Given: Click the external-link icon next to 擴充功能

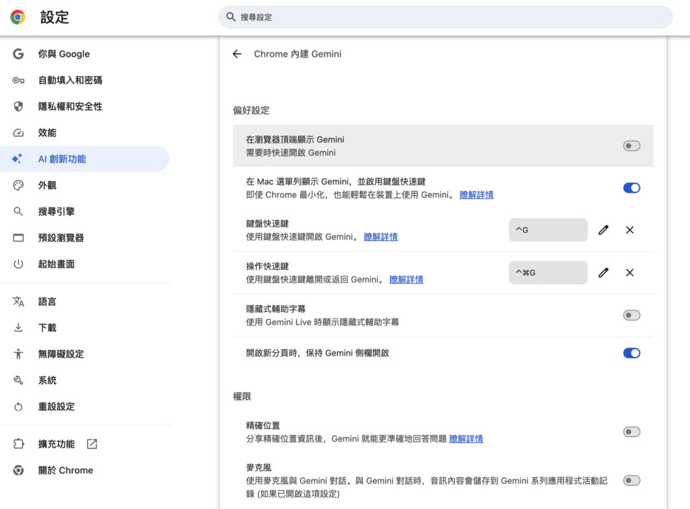Looking at the screenshot, I should tap(92, 444).
